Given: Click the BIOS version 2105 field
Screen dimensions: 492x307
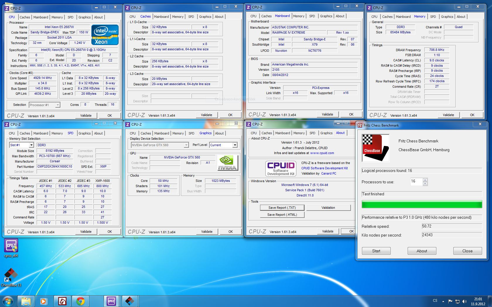Looking at the screenshot, I should click(x=315, y=70).
